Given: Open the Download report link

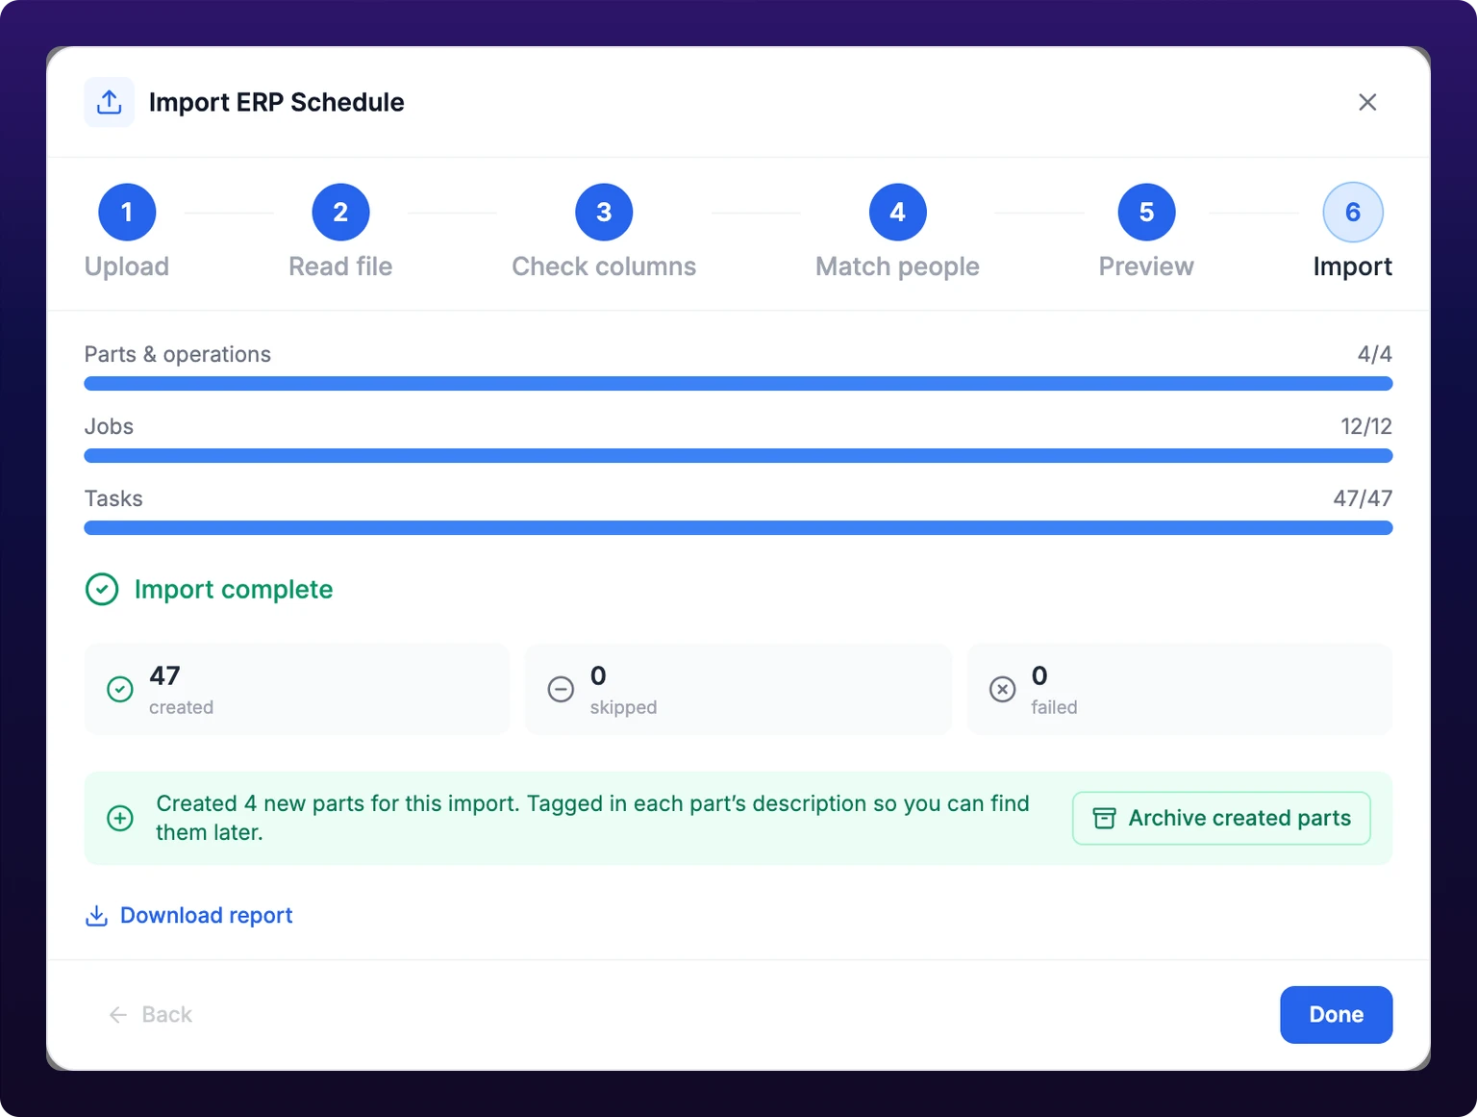Looking at the screenshot, I should pyautogui.click(x=188, y=915).
